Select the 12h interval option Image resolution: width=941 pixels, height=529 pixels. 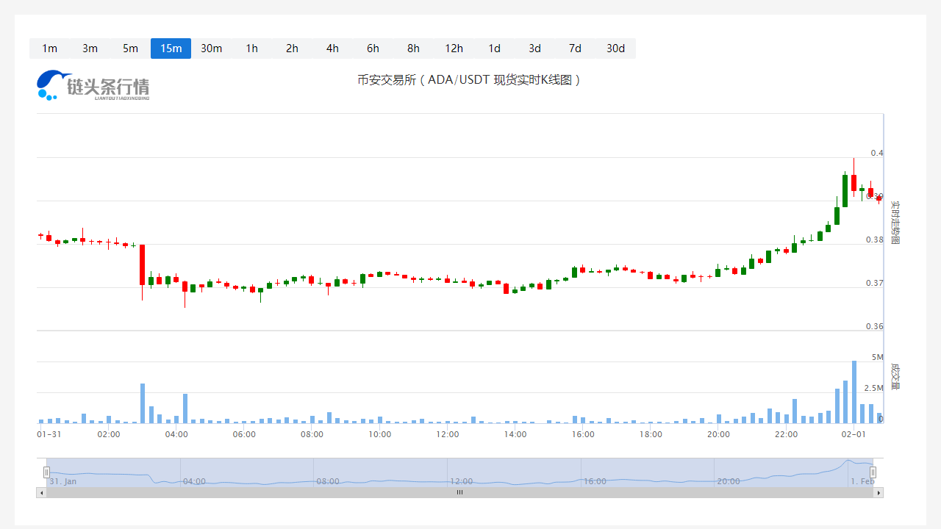(x=454, y=48)
